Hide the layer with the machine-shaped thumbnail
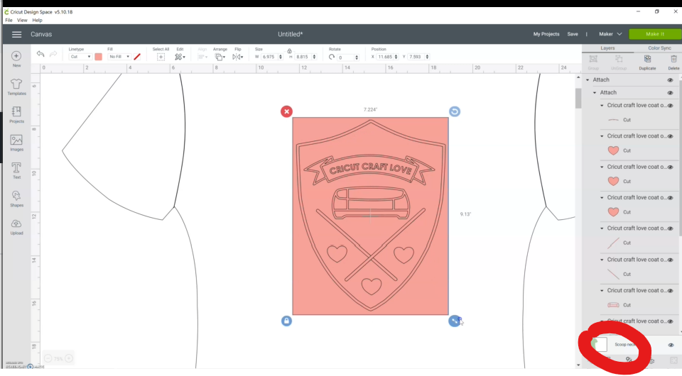Viewport: 682px width, 376px height. 670,290
